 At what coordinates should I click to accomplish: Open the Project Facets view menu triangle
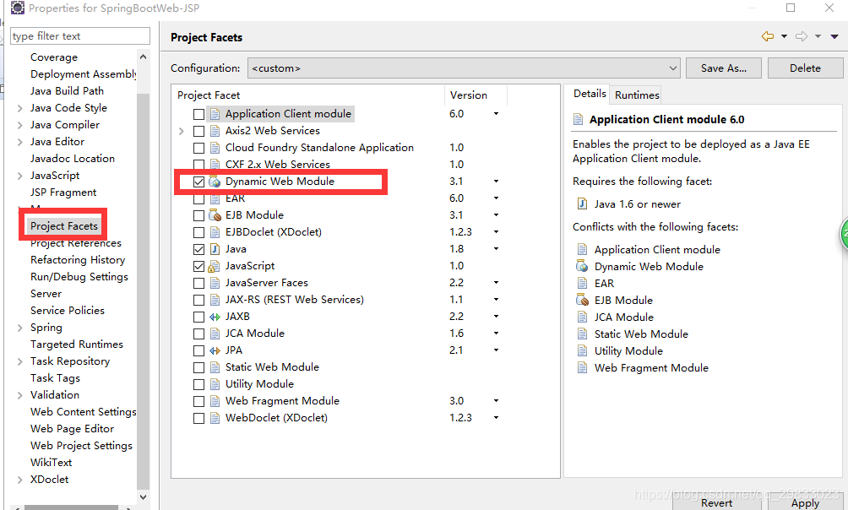tap(834, 37)
